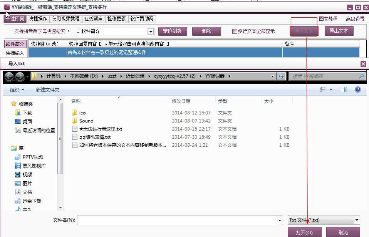Viewport: 369px width, 237px height.
Task: Click sidebar scrollbar down arrow
Action: pyautogui.click(x=60, y=208)
